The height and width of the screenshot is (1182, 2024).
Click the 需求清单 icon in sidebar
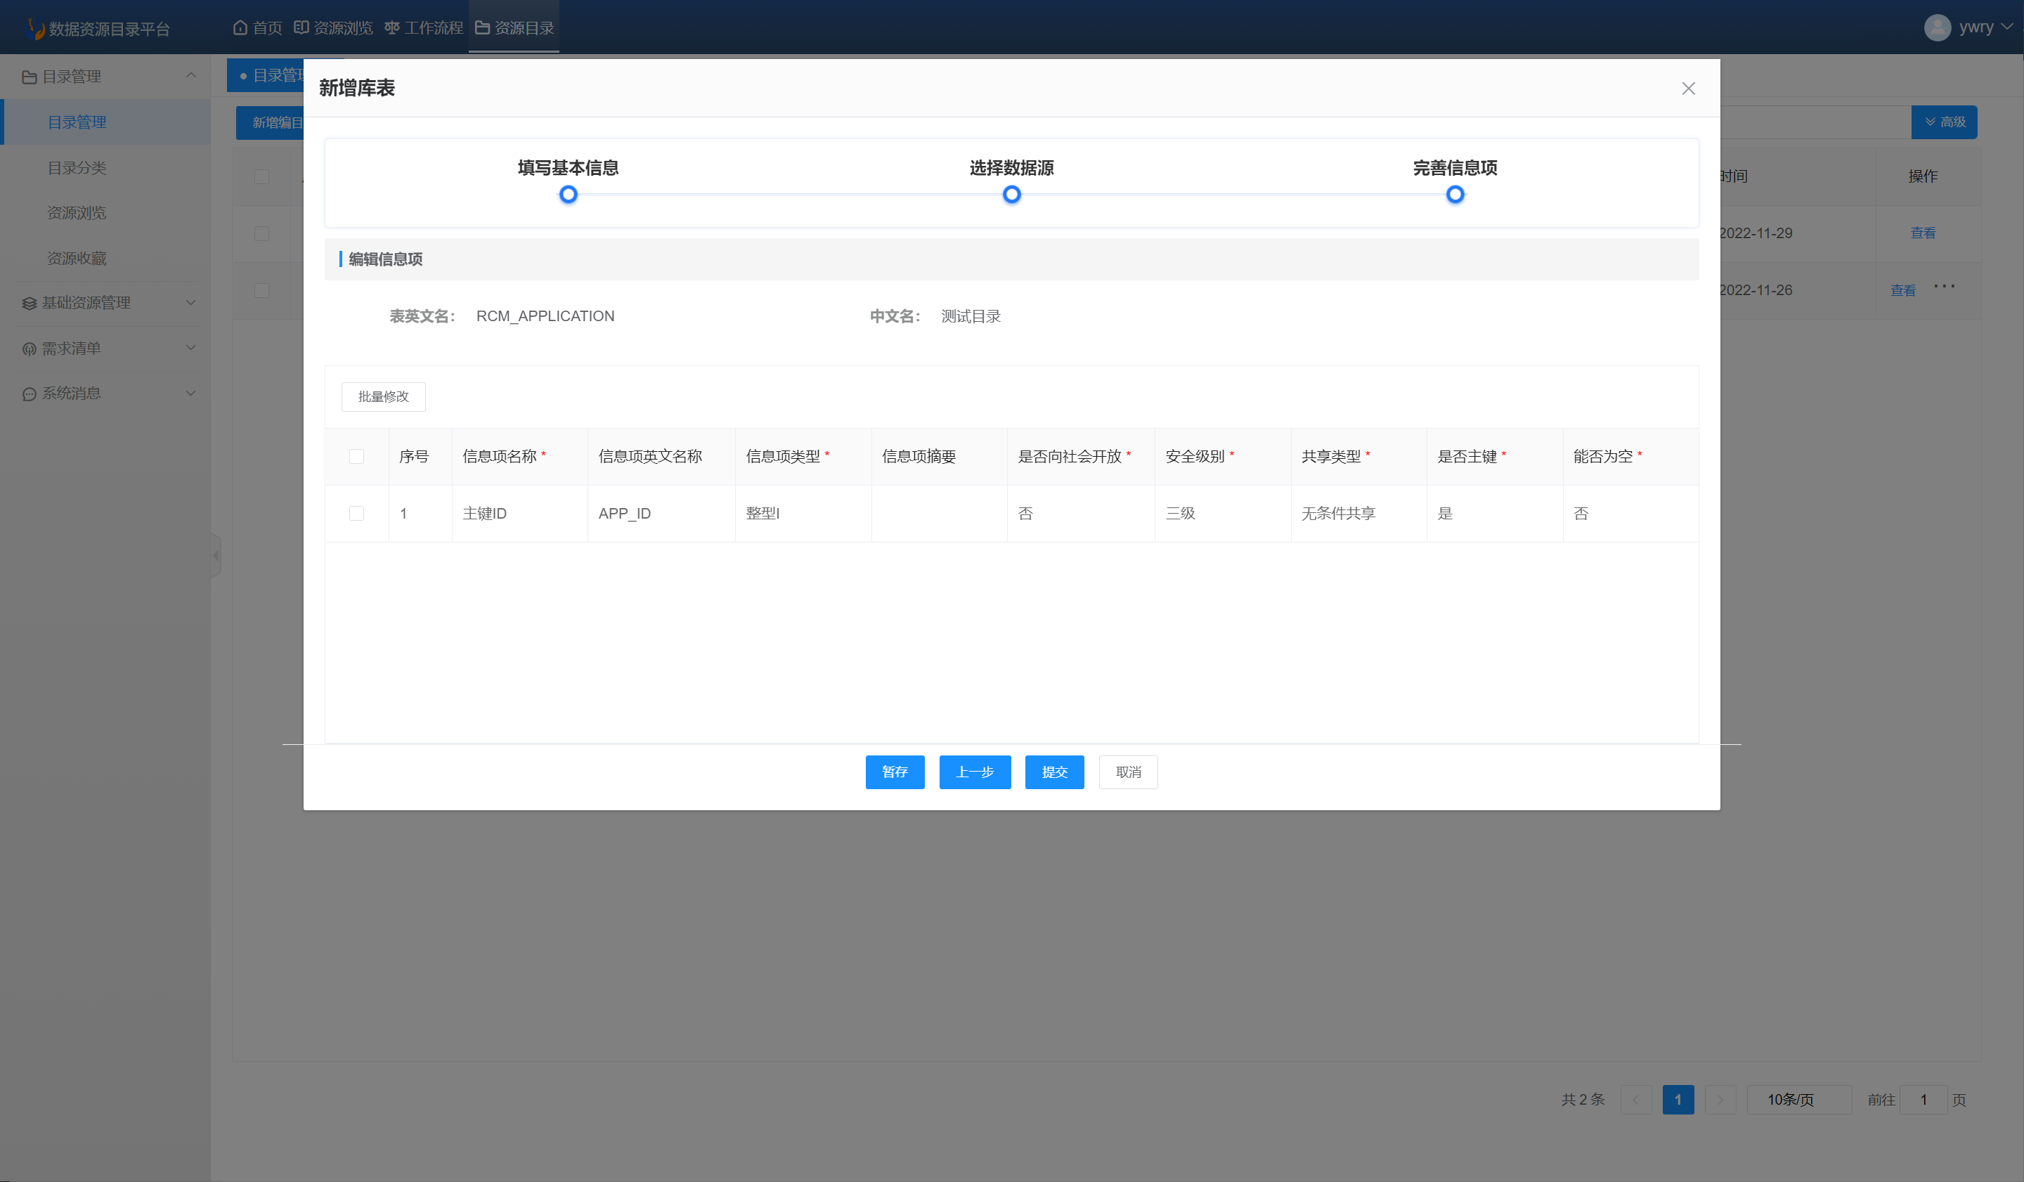(29, 349)
